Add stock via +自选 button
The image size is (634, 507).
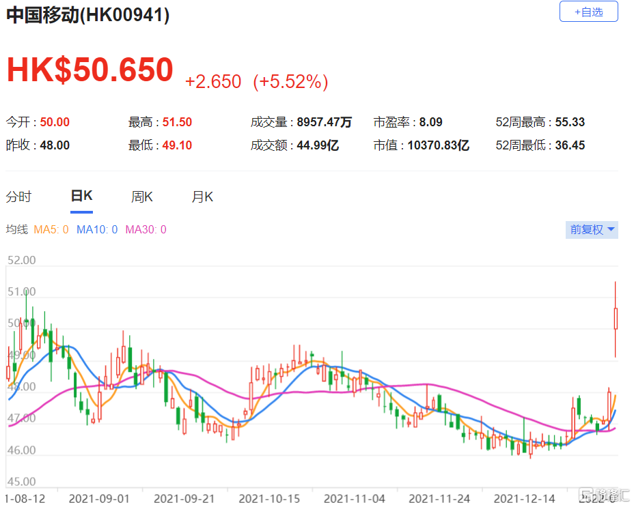[x=588, y=12]
